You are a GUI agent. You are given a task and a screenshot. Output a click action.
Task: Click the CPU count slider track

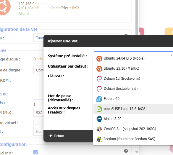click(x=38, y=100)
